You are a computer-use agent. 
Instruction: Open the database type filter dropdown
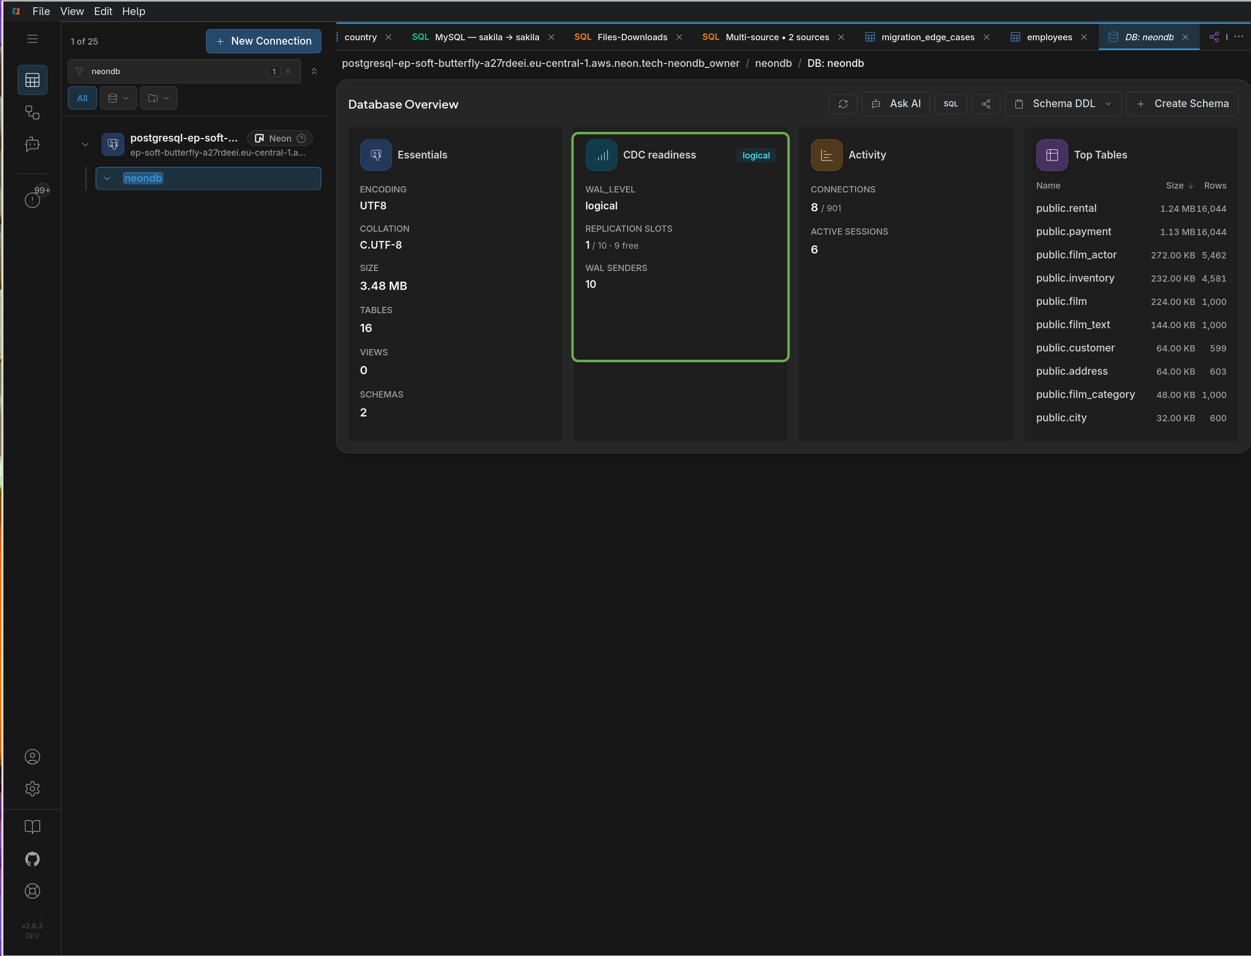point(118,98)
